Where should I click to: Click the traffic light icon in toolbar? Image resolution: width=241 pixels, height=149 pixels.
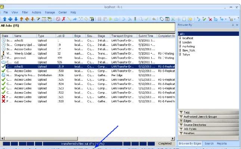[x=135, y=19]
